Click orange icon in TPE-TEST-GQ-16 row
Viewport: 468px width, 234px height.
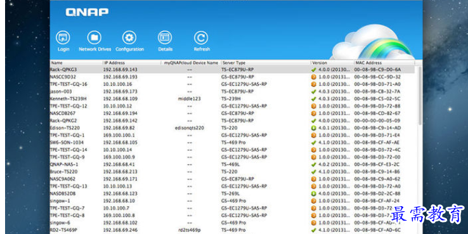point(313,84)
